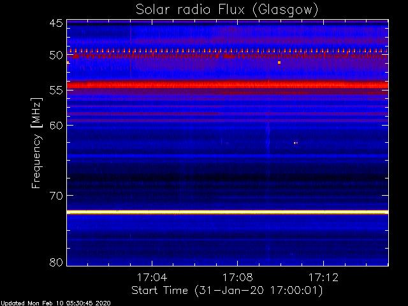Click the 'Start Time (31-Jan-20 17:00:01)' label
The height and width of the screenshot is (306, 408).
(227, 291)
